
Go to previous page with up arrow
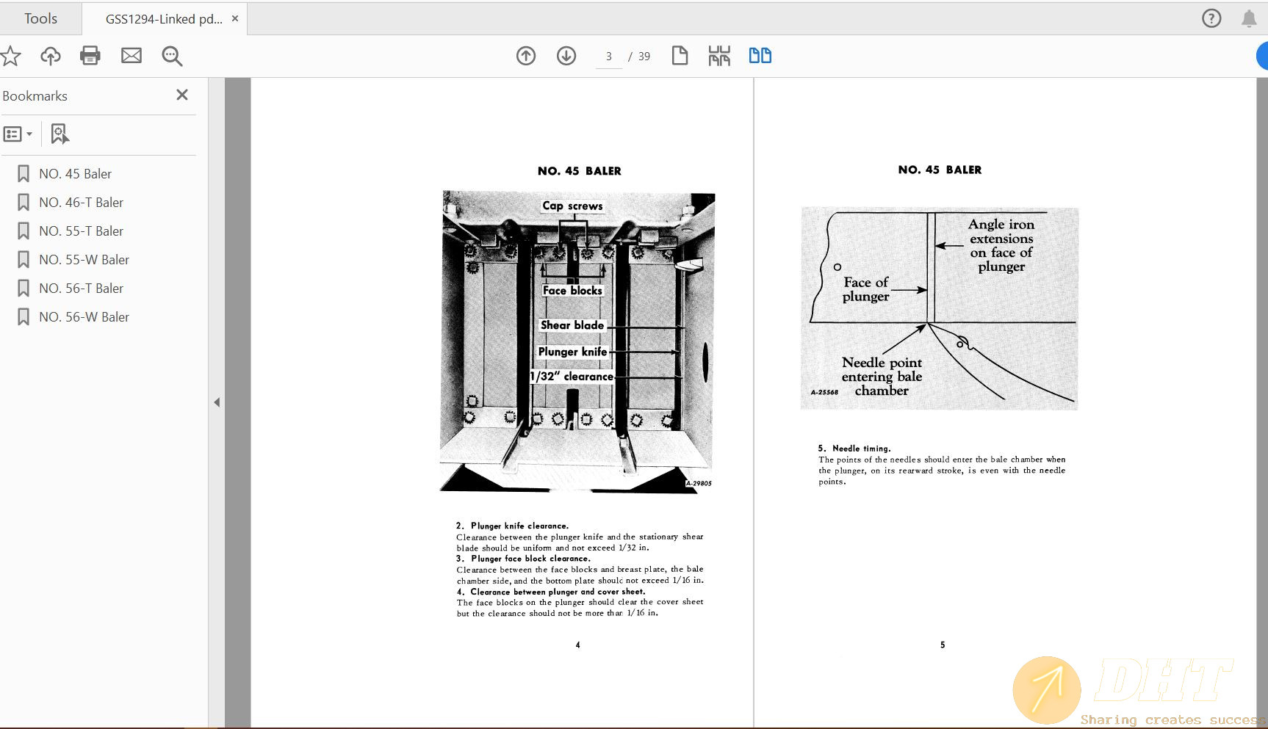point(526,56)
